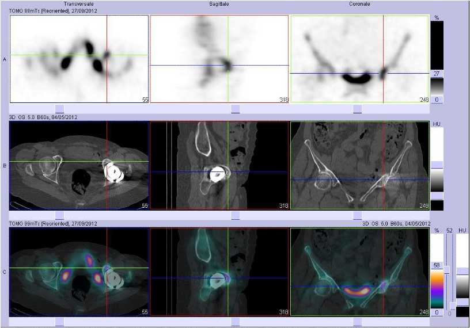Image resolution: width=470 pixels, height=328 pixels.
Task: Click the row C HU lower window handle
Action: 463,302
